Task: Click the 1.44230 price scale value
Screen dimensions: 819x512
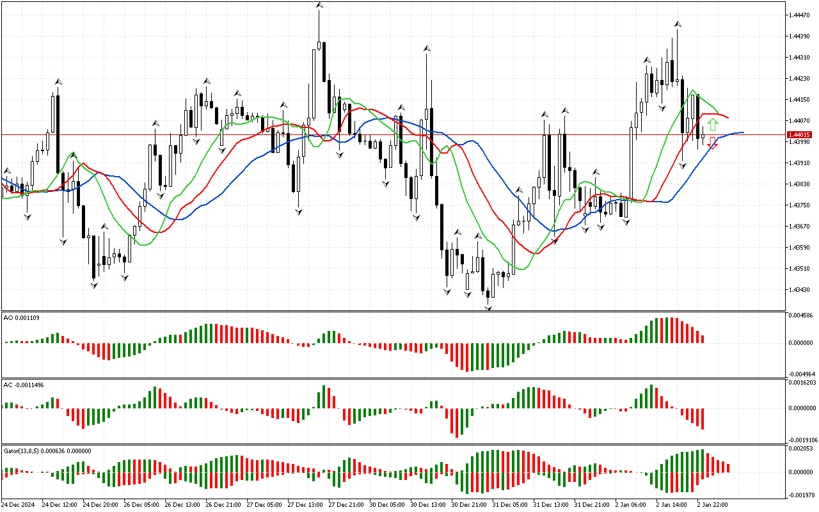Action: coord(800,78)
